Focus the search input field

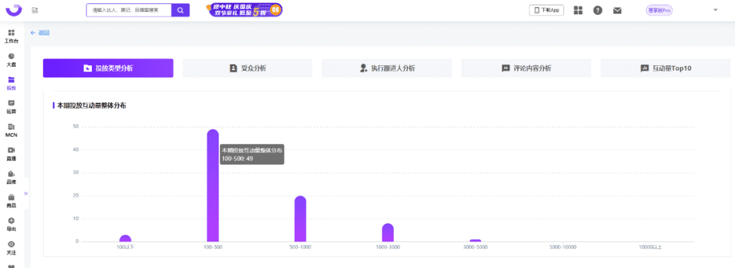click(x=129, y=10)
